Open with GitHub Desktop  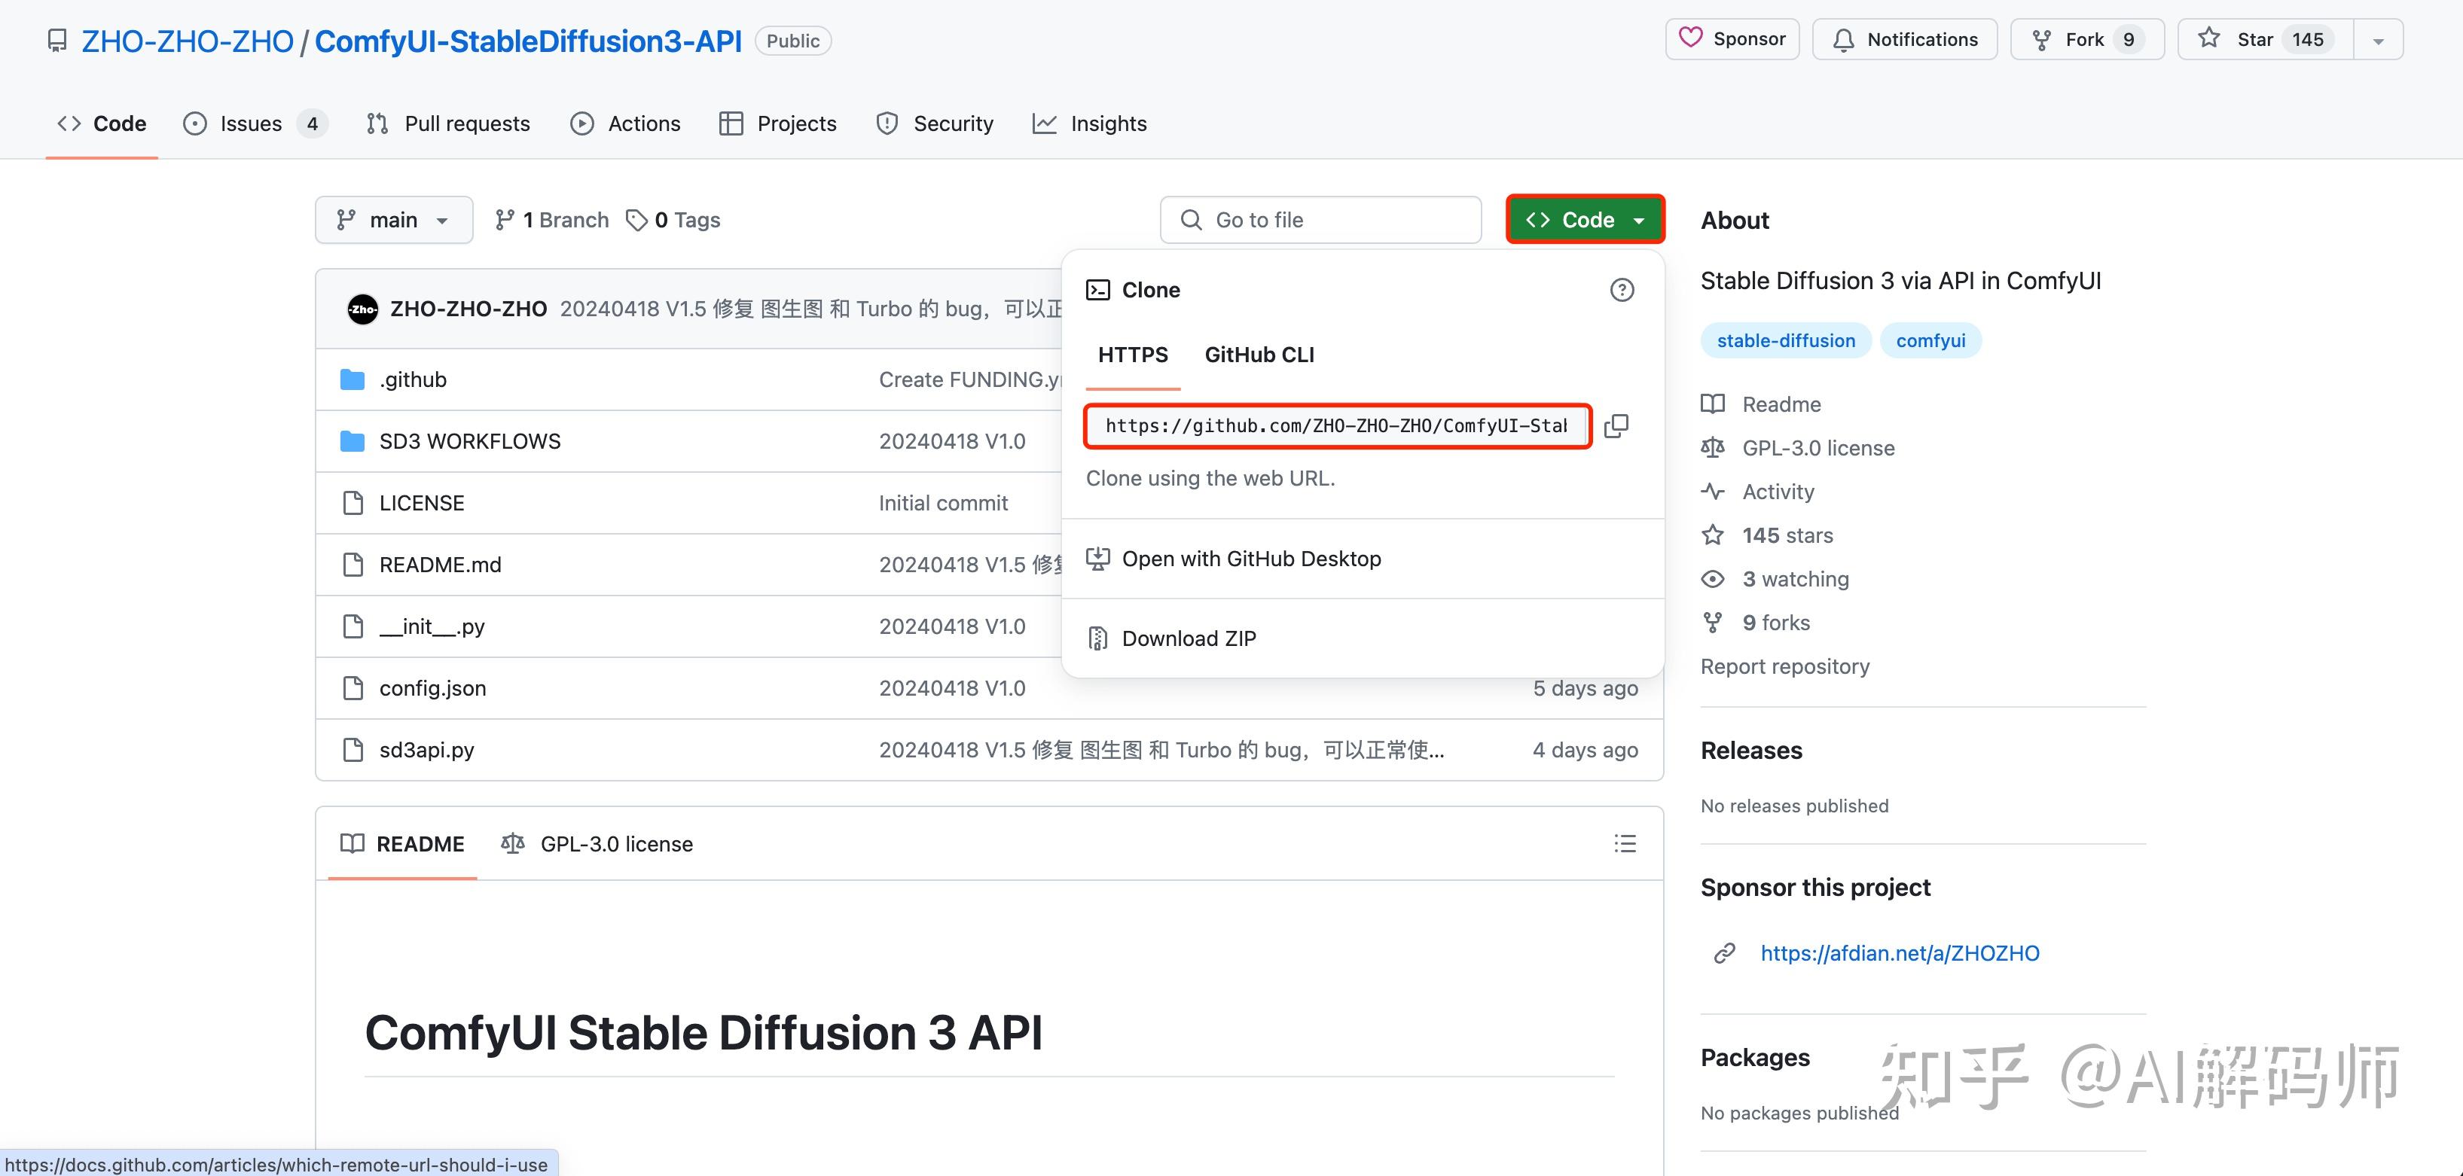coord(1253,559)
